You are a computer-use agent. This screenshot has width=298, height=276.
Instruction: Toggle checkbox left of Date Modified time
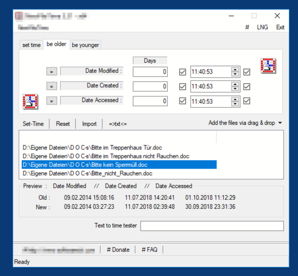click(x=183, y=72)
